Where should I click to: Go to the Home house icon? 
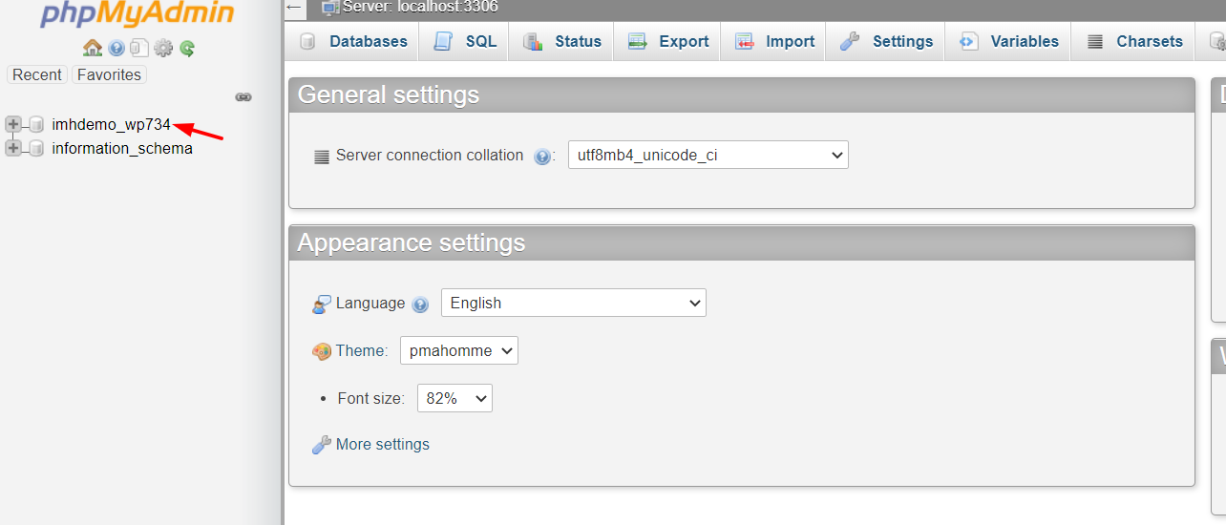[x=93, y=48]
